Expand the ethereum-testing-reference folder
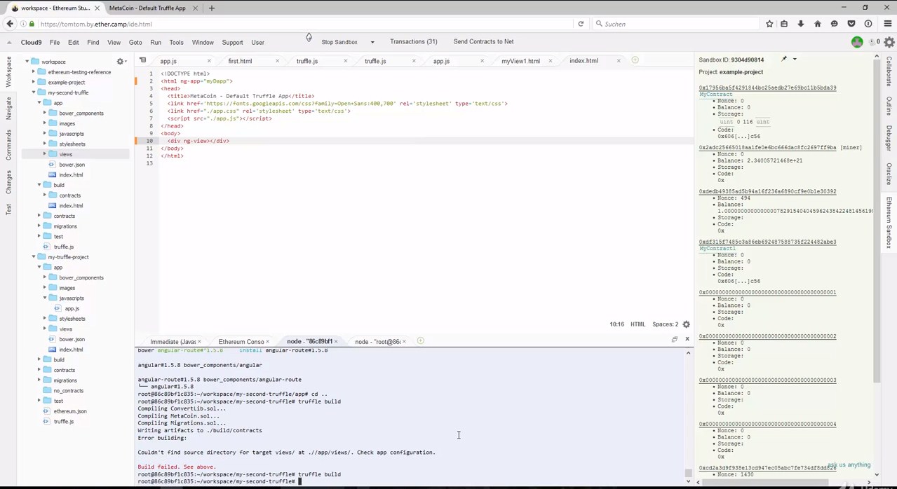Screen dimensions: 897x489 tap(34, 72)
